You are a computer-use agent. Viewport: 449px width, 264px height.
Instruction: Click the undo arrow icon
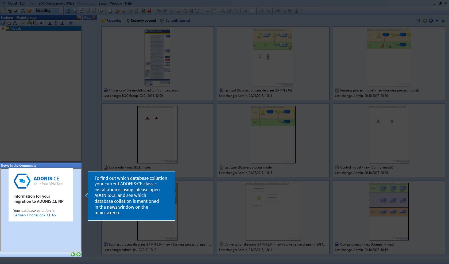[x=158, y=11]
